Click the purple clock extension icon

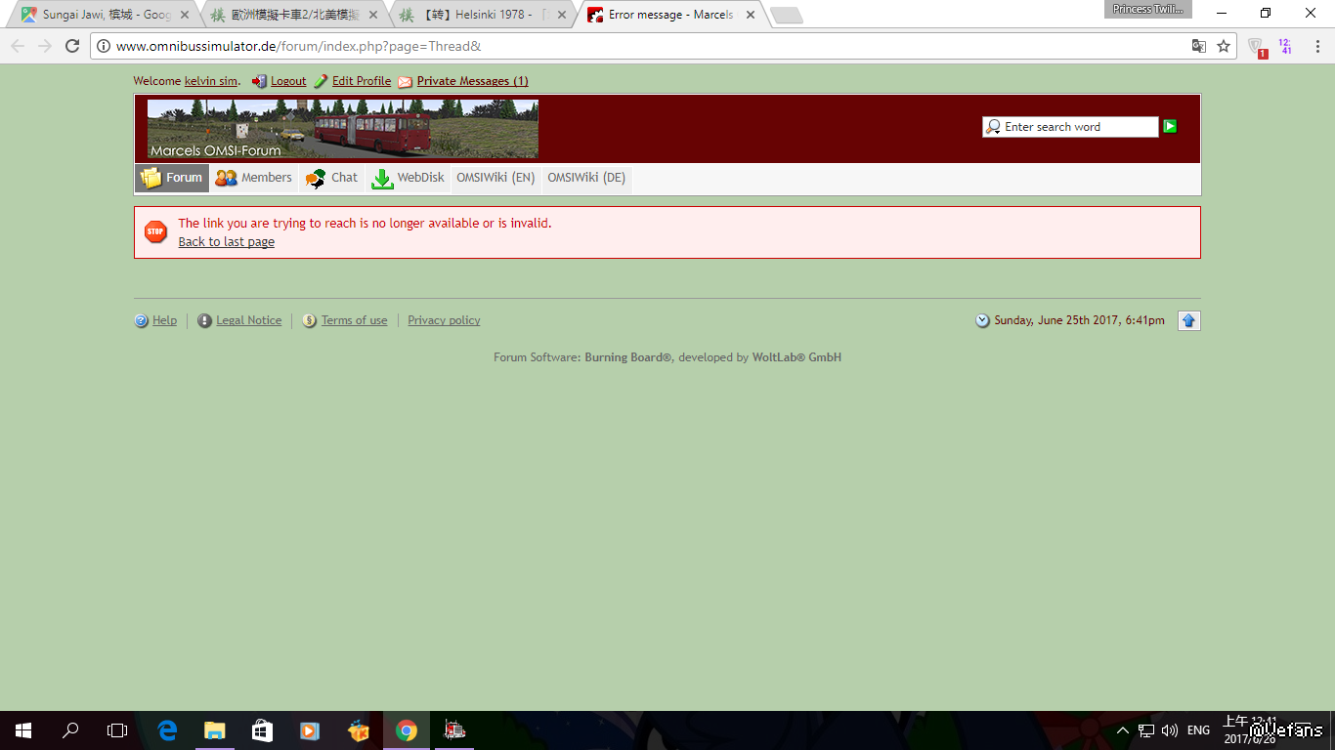(x=1285, y=46)
